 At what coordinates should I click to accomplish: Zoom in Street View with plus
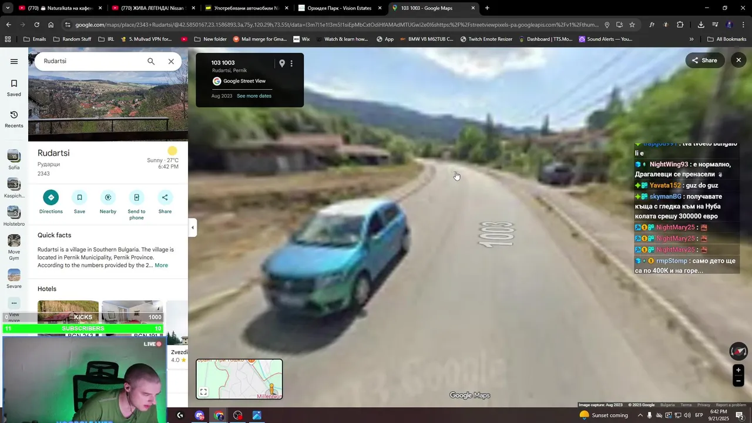tap(738, 370)
